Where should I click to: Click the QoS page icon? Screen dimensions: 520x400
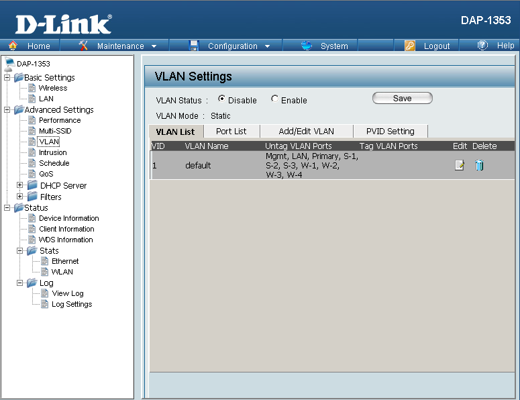click(x=32, y=173)
